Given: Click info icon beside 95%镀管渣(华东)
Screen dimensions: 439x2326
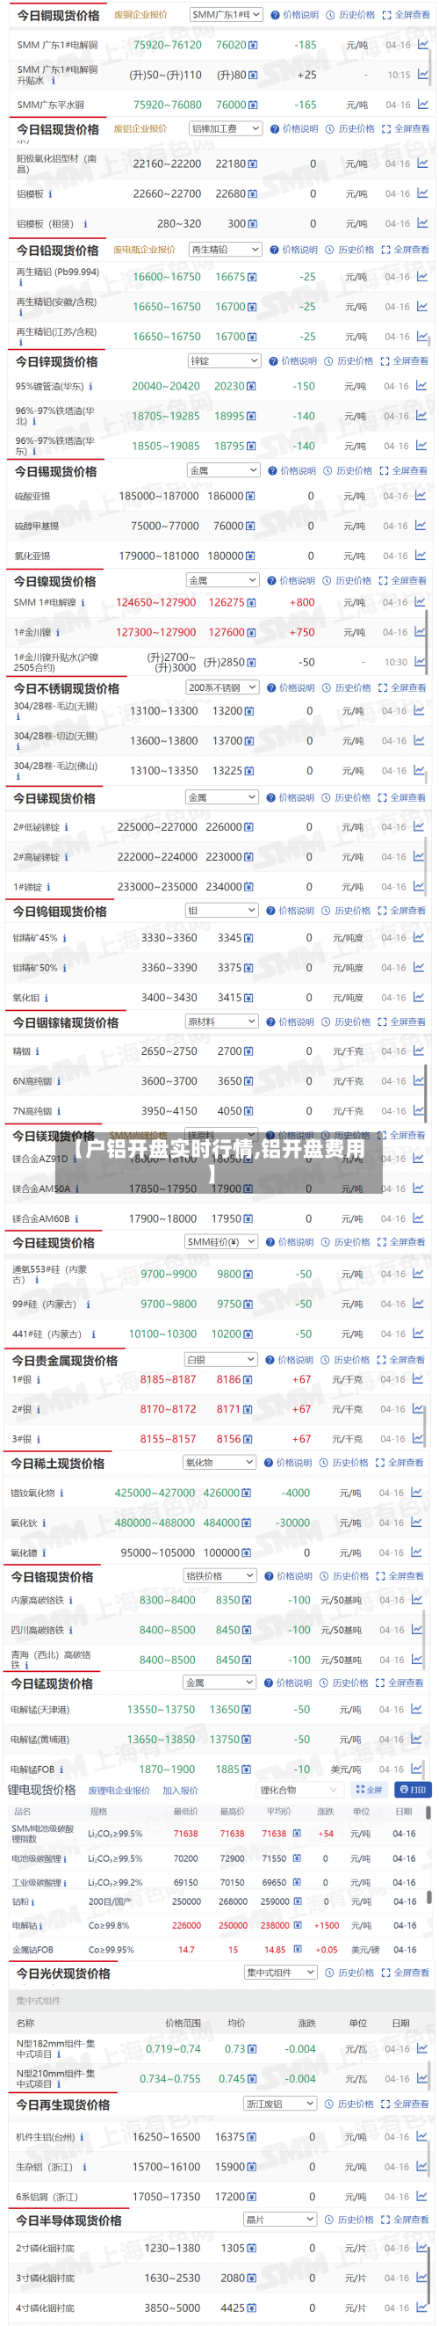Looking at the screenshot, I should tap(90, 387).
